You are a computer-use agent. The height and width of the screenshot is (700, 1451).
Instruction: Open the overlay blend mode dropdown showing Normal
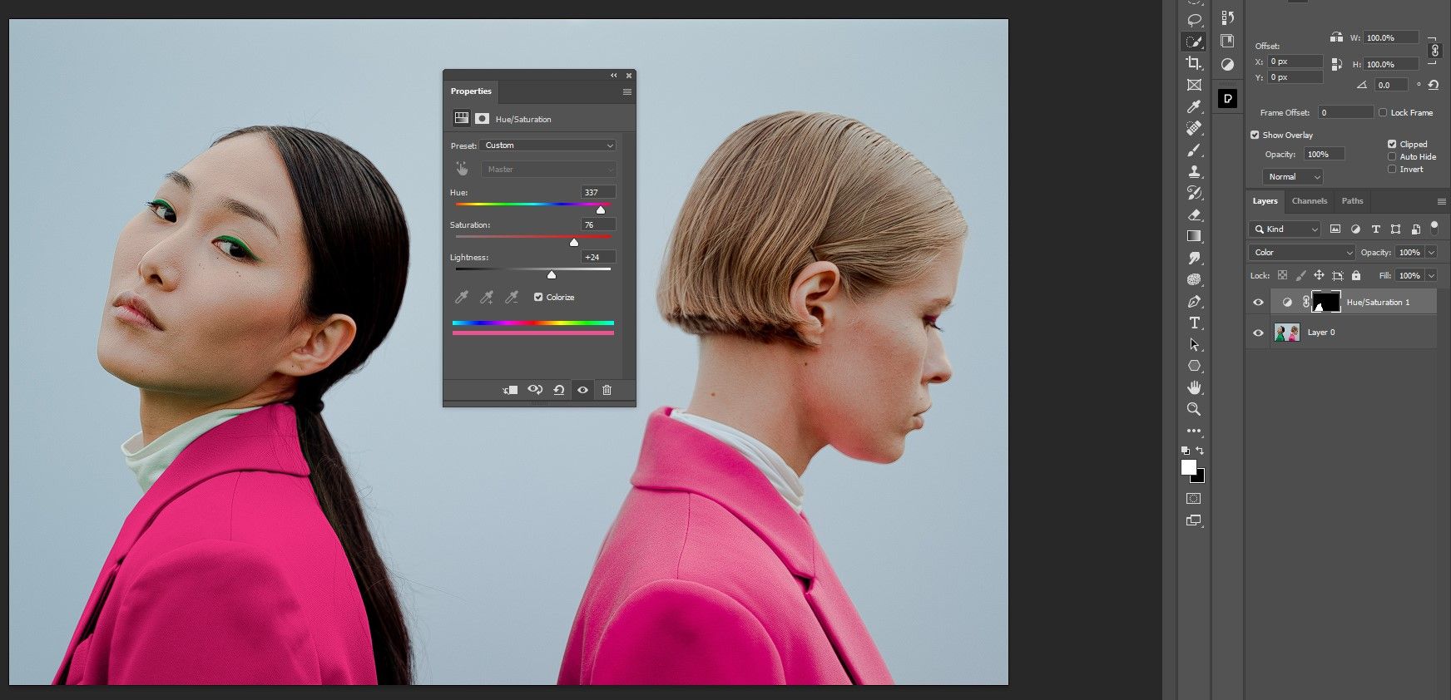1293,176
